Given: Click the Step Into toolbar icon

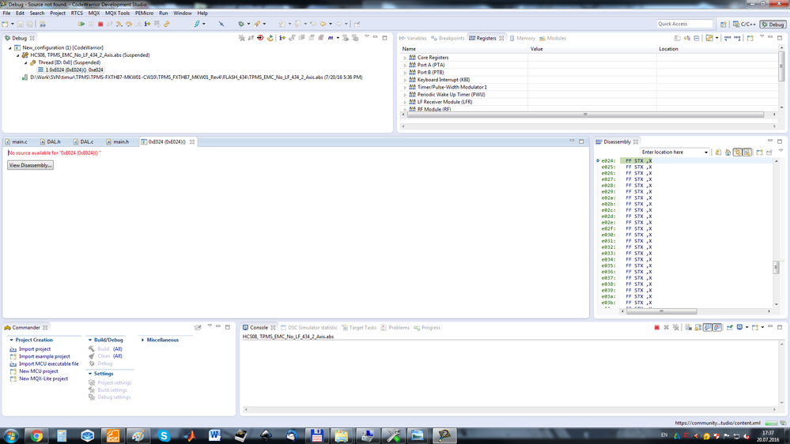Looking at the screenshot, I should tap(119, 24).
